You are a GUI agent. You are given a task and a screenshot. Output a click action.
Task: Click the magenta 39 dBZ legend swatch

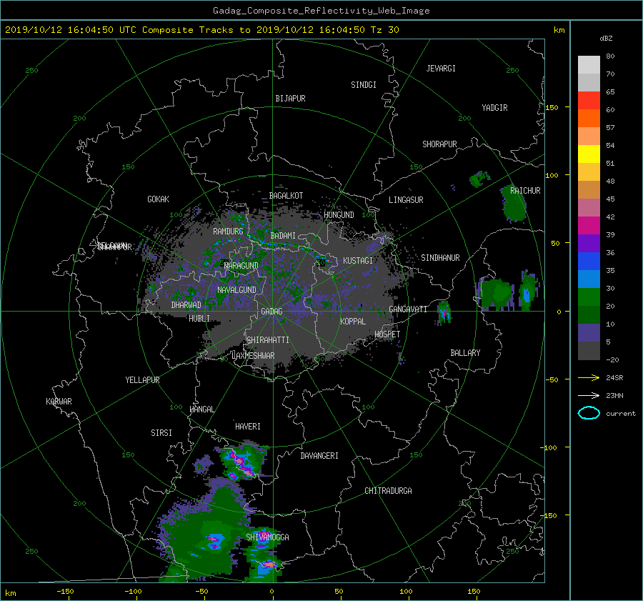[x=589, y=226]
